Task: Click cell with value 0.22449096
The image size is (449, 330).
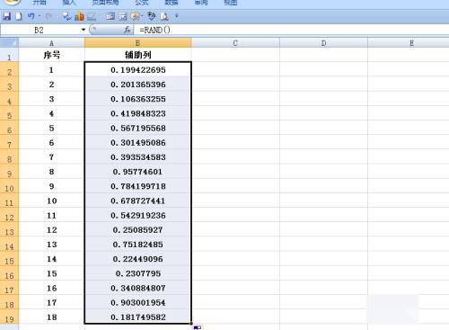Action: point(137,259)
